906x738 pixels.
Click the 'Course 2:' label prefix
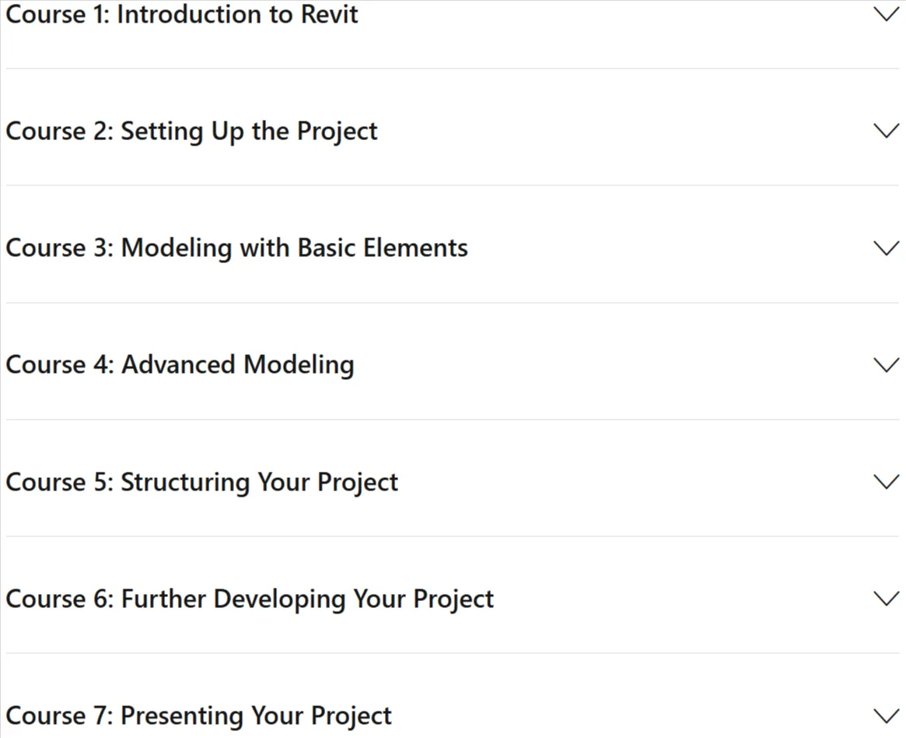pos(60,132)
